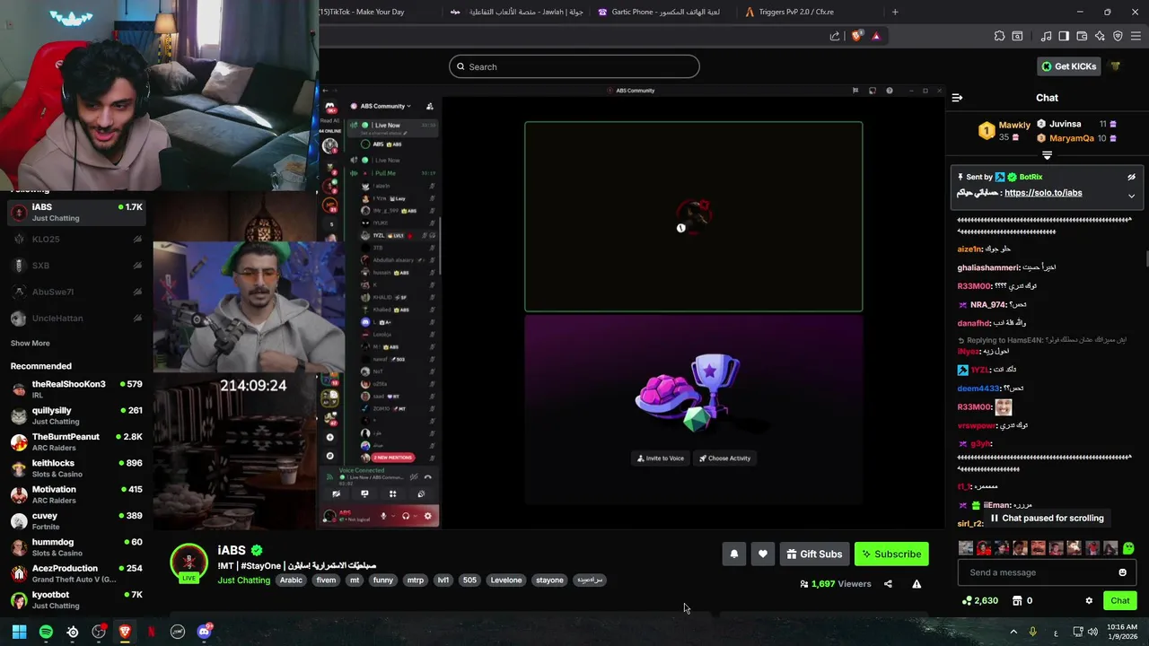
Task: Open AcezProduction recommended channel
Action: pos(75,574)
